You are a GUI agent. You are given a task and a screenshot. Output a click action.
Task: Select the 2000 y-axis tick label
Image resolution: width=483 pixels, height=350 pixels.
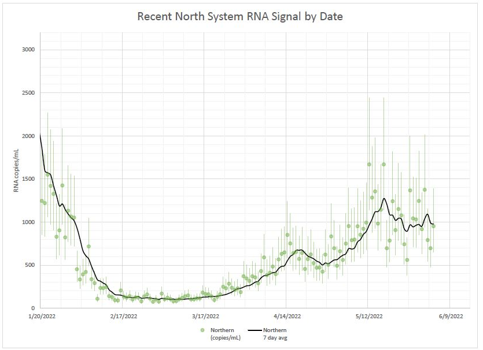pyautogui.click(x=28, y=136)
